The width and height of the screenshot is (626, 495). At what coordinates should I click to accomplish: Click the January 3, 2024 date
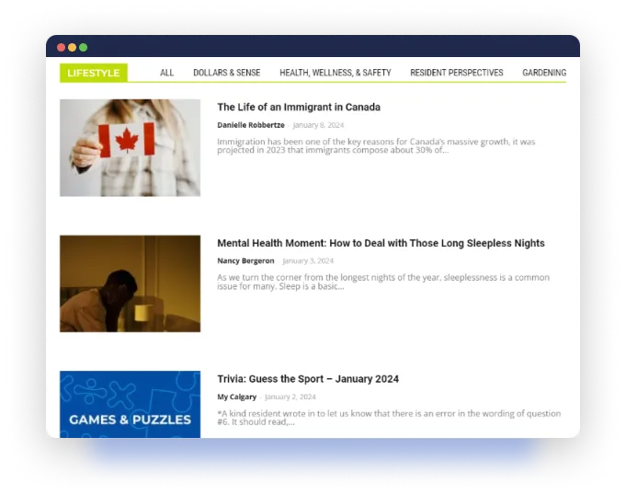(x=308, y=261)
